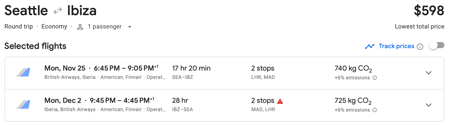Click the Track prices link text
This screenshot has width=450, height=126.
click(x=396, y=46)
